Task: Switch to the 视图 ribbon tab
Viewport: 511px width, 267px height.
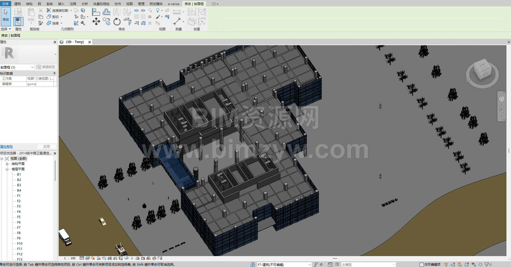Action: [130, 4]
